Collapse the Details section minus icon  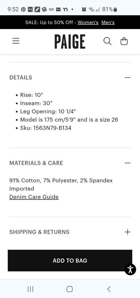pyautogui.click(x=128, y=78)
